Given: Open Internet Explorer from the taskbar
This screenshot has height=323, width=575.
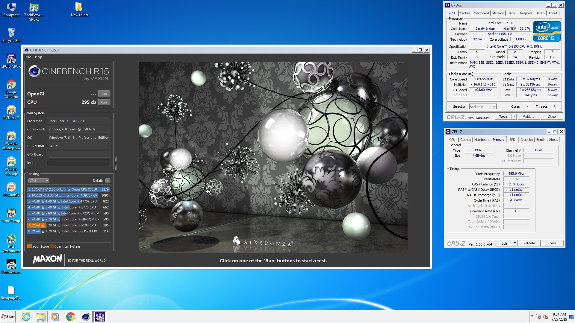Looking at the screenshot, I should click(x=26, y=316).
